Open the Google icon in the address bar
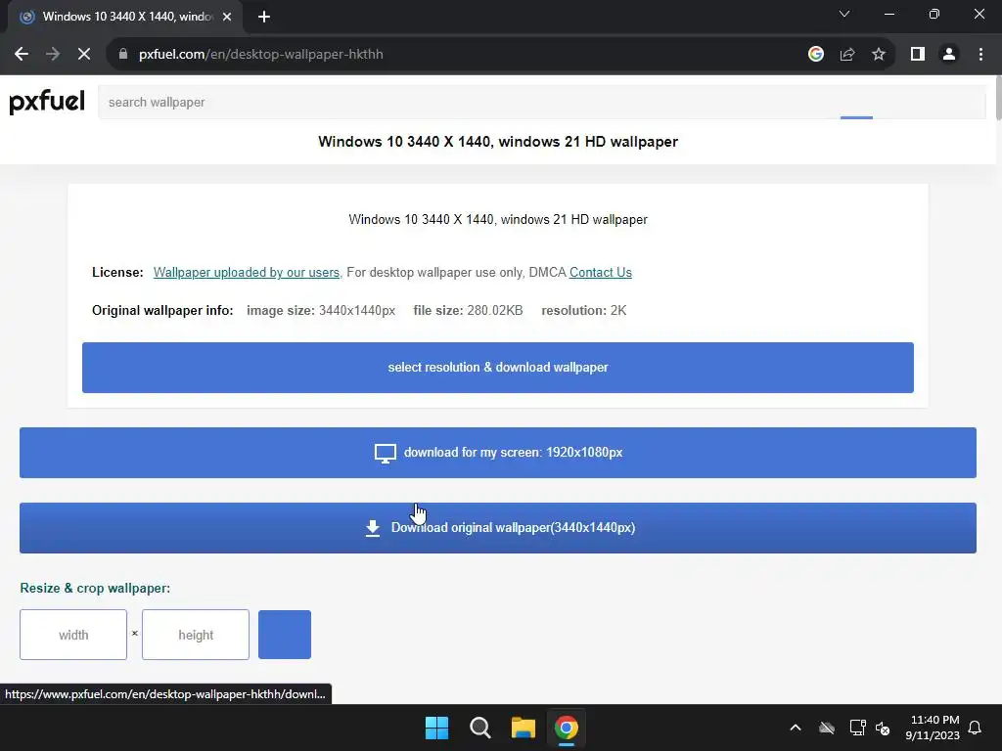The height and width of the screenshot is (751, 1002). click(x=815, y=55)
